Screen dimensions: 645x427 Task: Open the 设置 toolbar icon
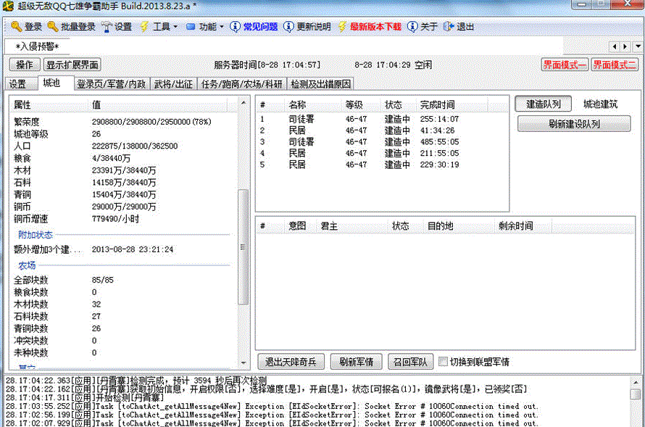click(x=107, y=27)
